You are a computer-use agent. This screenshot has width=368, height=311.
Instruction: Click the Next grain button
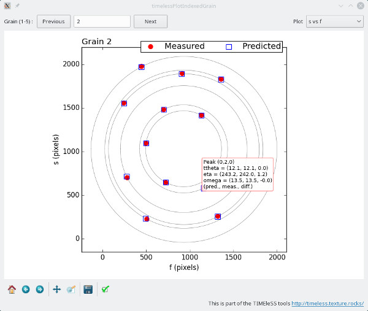click(x=150, y=21)
